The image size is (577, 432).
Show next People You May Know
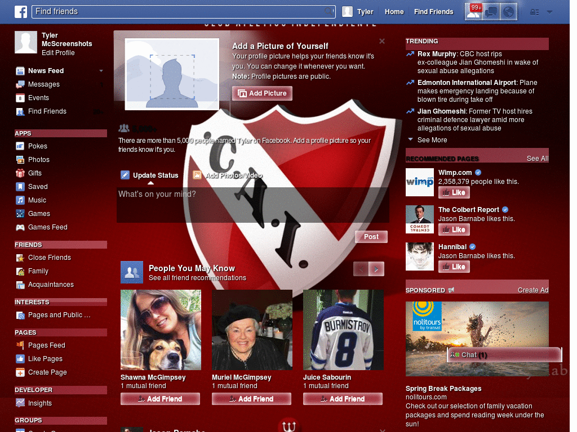coord(376,269)
